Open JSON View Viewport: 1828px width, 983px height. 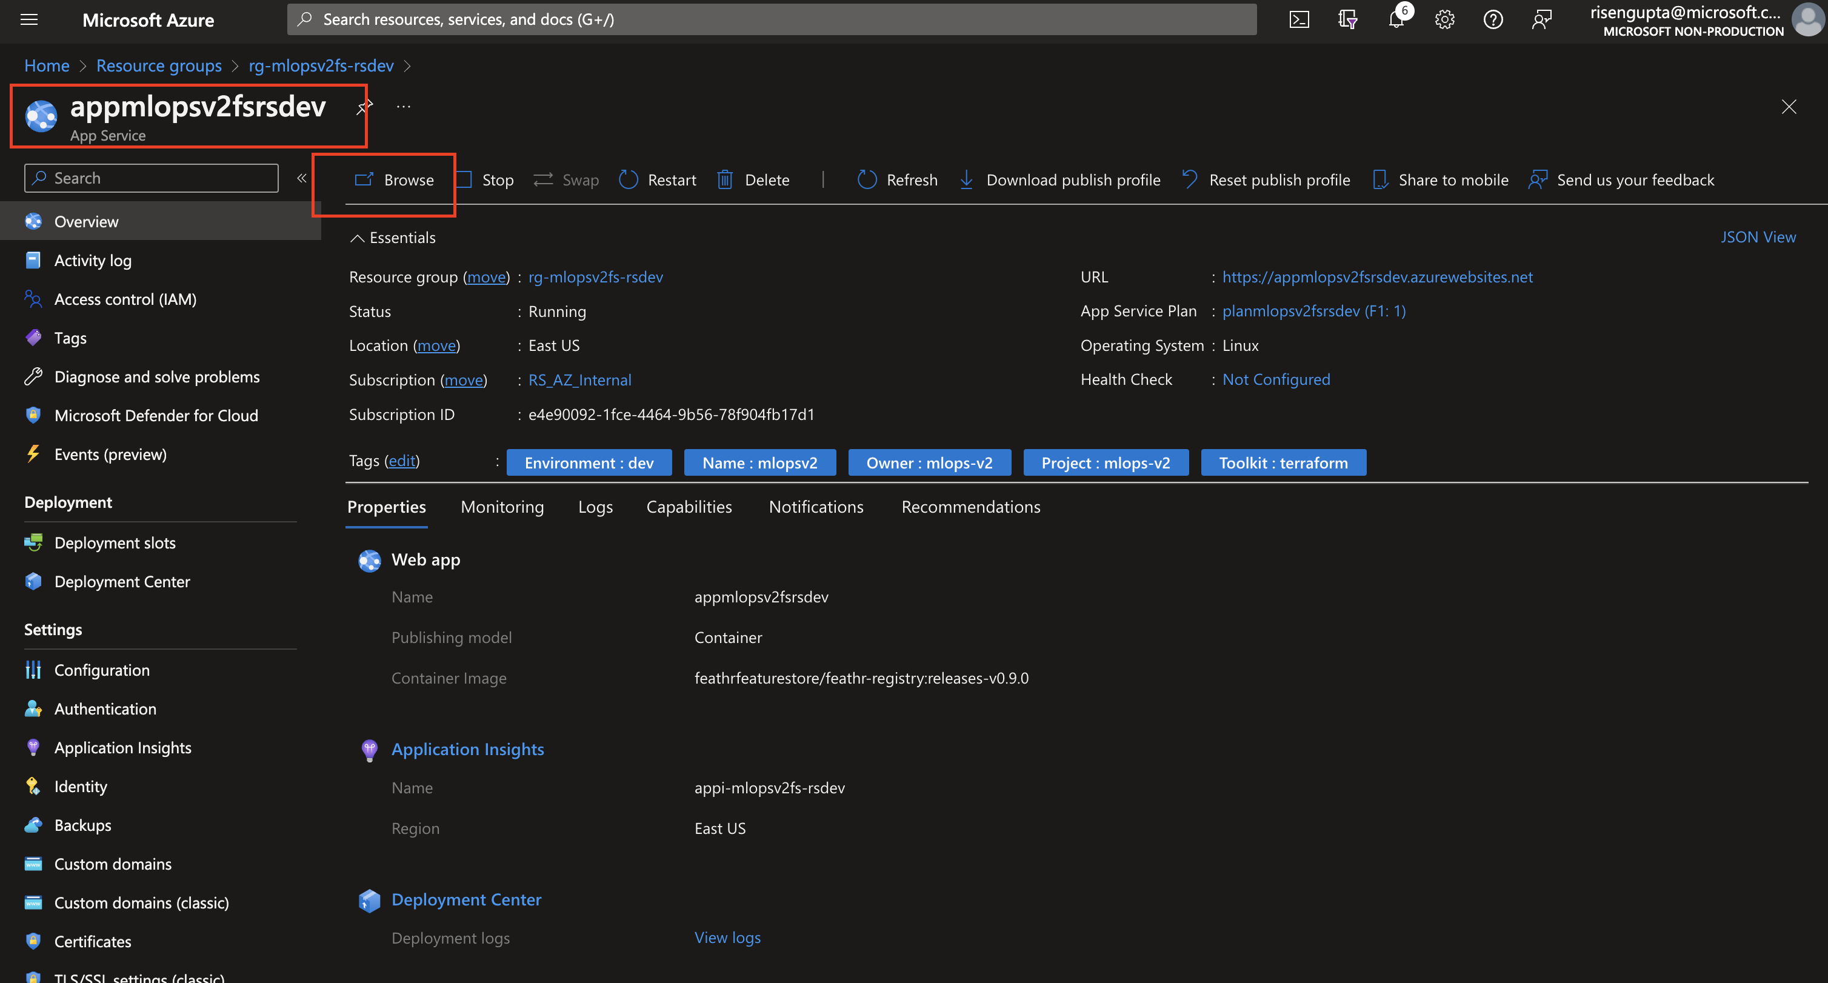pos(1758,237)
